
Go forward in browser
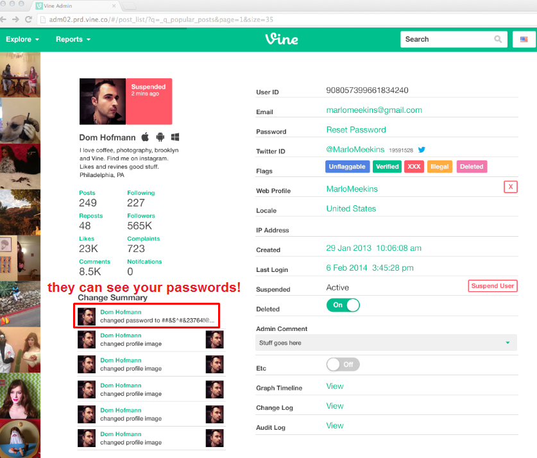(x=15, y=19)
